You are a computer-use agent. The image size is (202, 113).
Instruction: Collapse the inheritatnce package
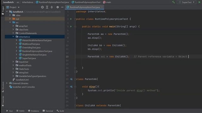(13, 37)
